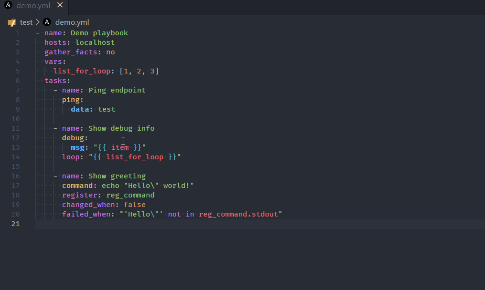
Task: Click the 'failed_when' key
Action: (x=86, y=214)
